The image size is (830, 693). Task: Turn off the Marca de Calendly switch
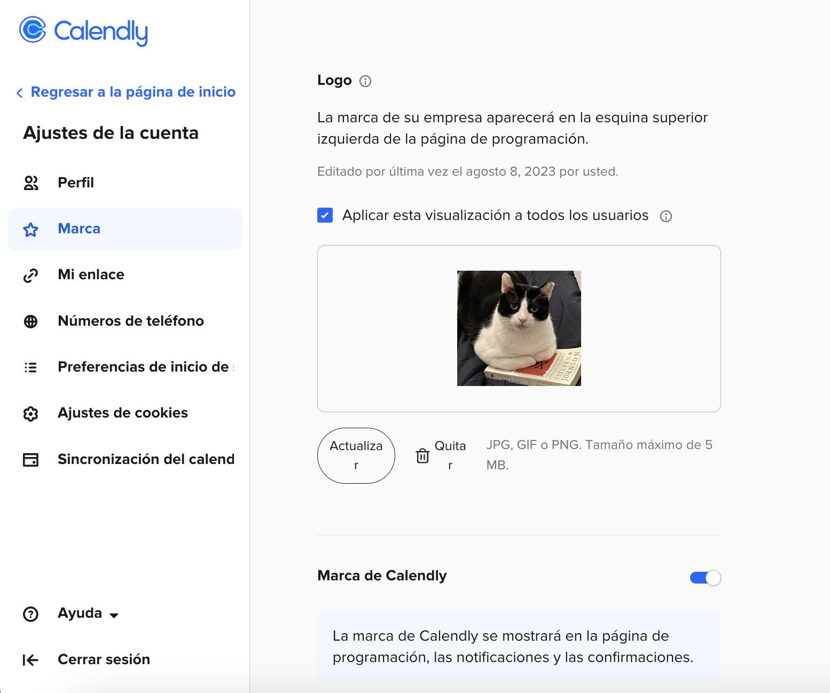(x=706, y=578)
